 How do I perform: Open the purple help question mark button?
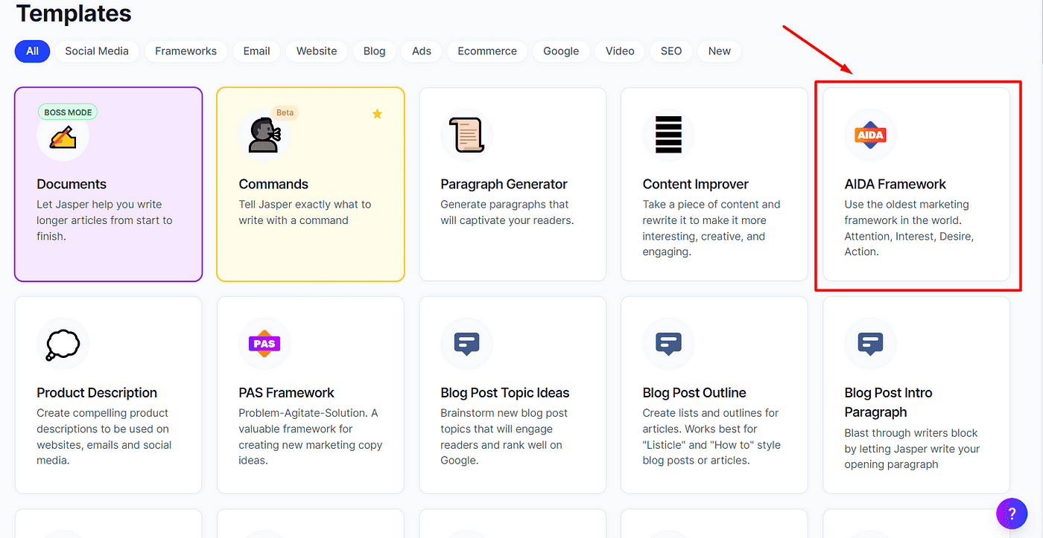(x=1012, y=513)
